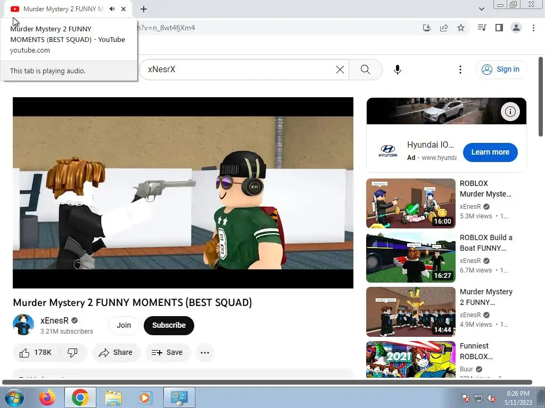
Task: Open a new browser tab
Action: 144,9
